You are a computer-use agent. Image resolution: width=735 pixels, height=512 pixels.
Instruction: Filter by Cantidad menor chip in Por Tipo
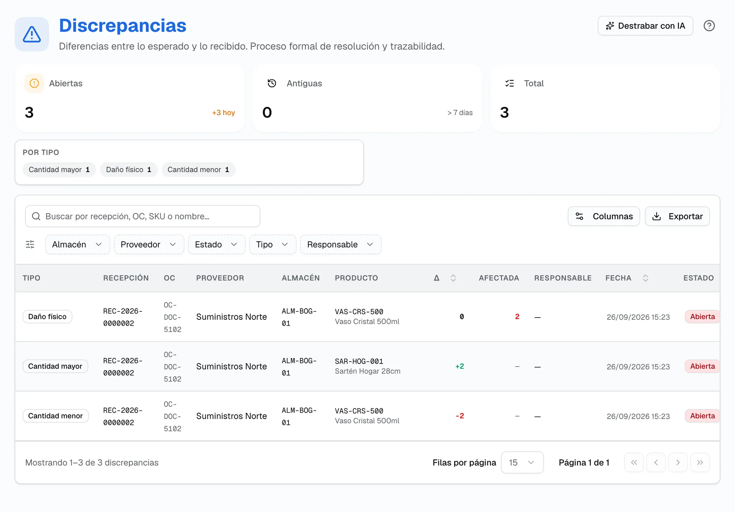tap(198, 170)
